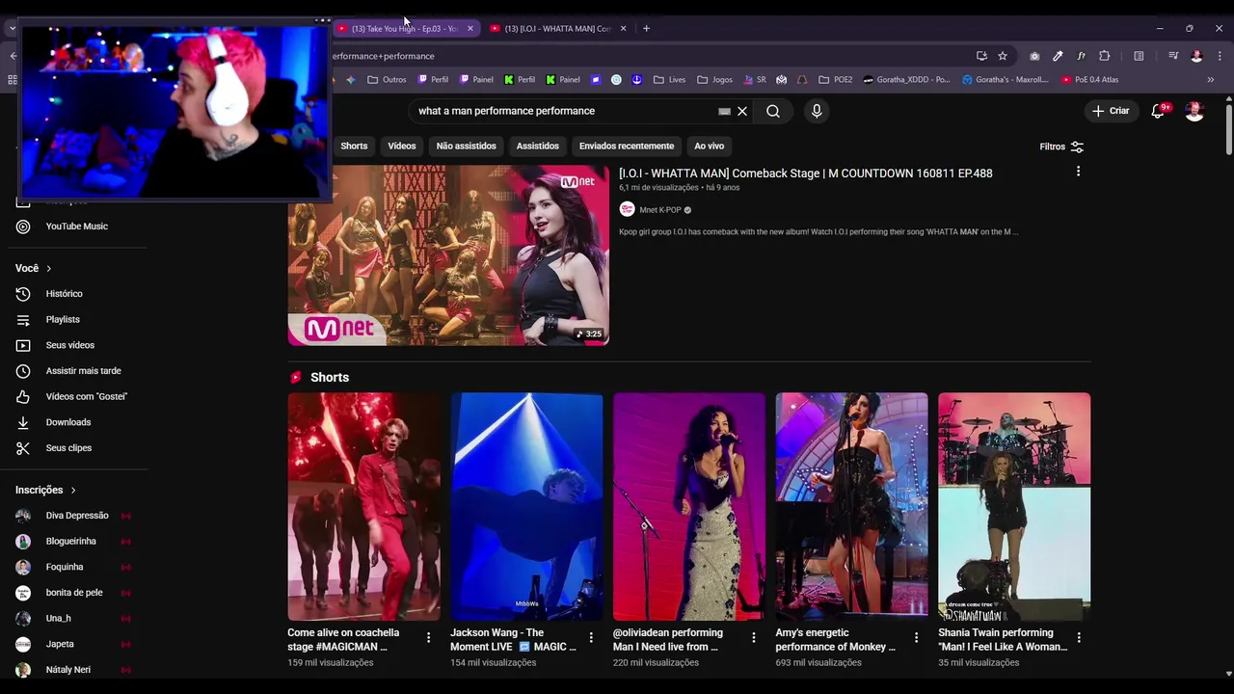The height and width of the screenshot is (694, 1234).
Task: Click the install app icon in address bar
Action: [x=981, y=56]
